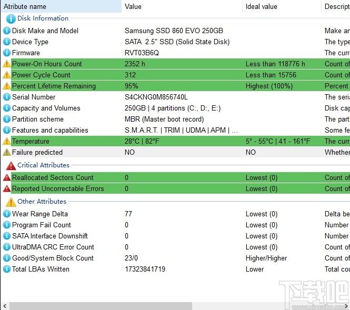This screenshot has height=310, width=350.
Task: Collapse the Critical Attributes group header
Action: coord(43,165)
